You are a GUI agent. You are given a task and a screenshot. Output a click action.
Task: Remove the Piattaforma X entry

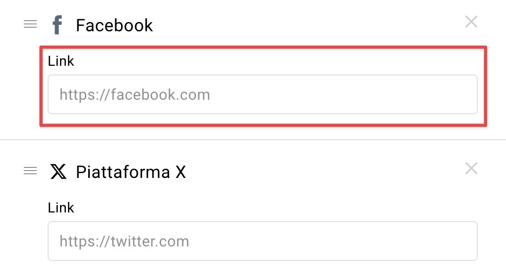tap(471, 168)
